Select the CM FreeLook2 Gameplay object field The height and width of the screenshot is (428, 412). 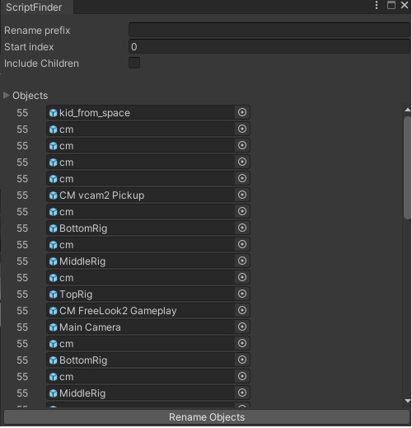pos(147,311)
